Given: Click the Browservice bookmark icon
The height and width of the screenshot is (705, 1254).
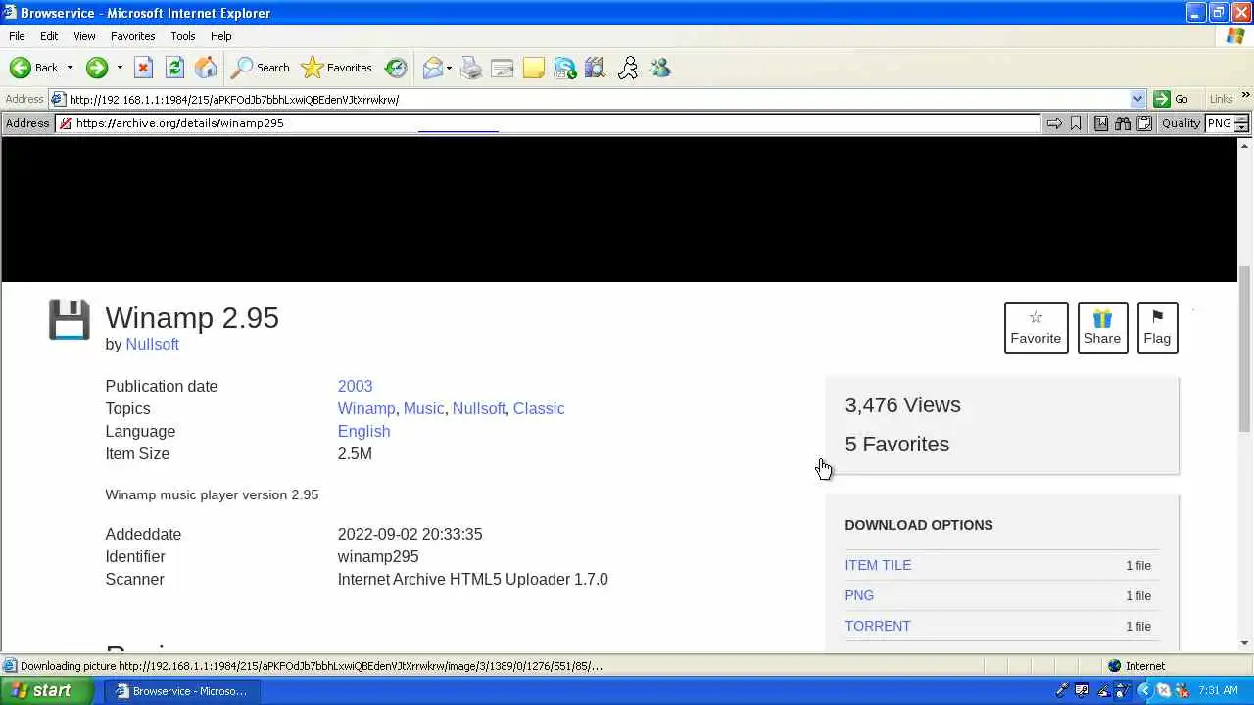Looking at the screenshot, I should 1076,123.
